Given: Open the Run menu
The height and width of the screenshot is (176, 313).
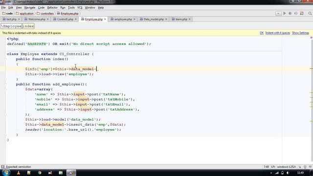Looking at the screenshot, I should click(x=63, y=8).
